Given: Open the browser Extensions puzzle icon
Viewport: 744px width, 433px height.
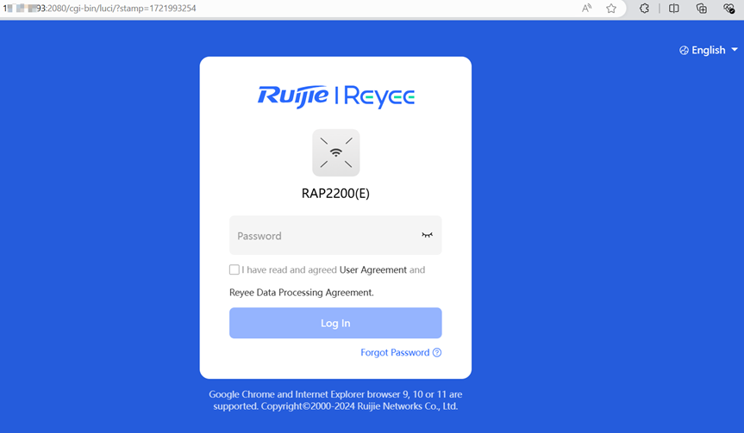Looking at the screenshot, I should pyautogui.click(x=644, y=8).
